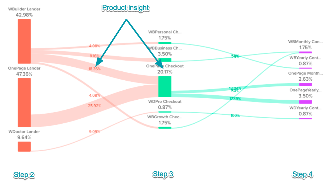Image resolution: width=326 pixels, height=184 pixels.
Task: Click the OnePageYearly purple bar
Action: pyautogui.click(x=305, y=102)
